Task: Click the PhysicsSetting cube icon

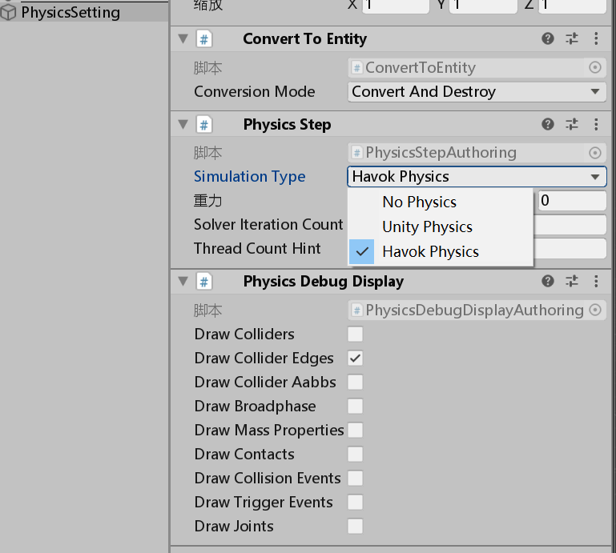Action: coord(9,13)
